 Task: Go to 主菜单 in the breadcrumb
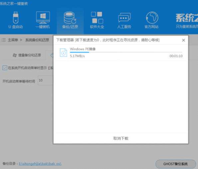(x=13, y=40)
